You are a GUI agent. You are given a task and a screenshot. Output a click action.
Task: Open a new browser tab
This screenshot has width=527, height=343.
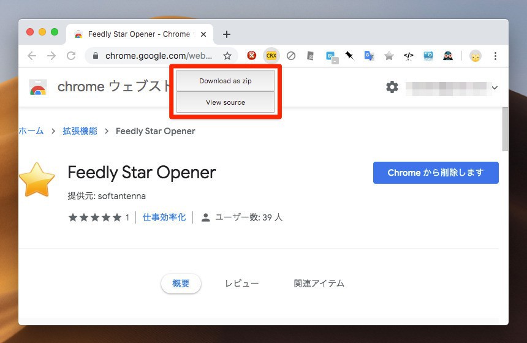click(x=227, y=34)
